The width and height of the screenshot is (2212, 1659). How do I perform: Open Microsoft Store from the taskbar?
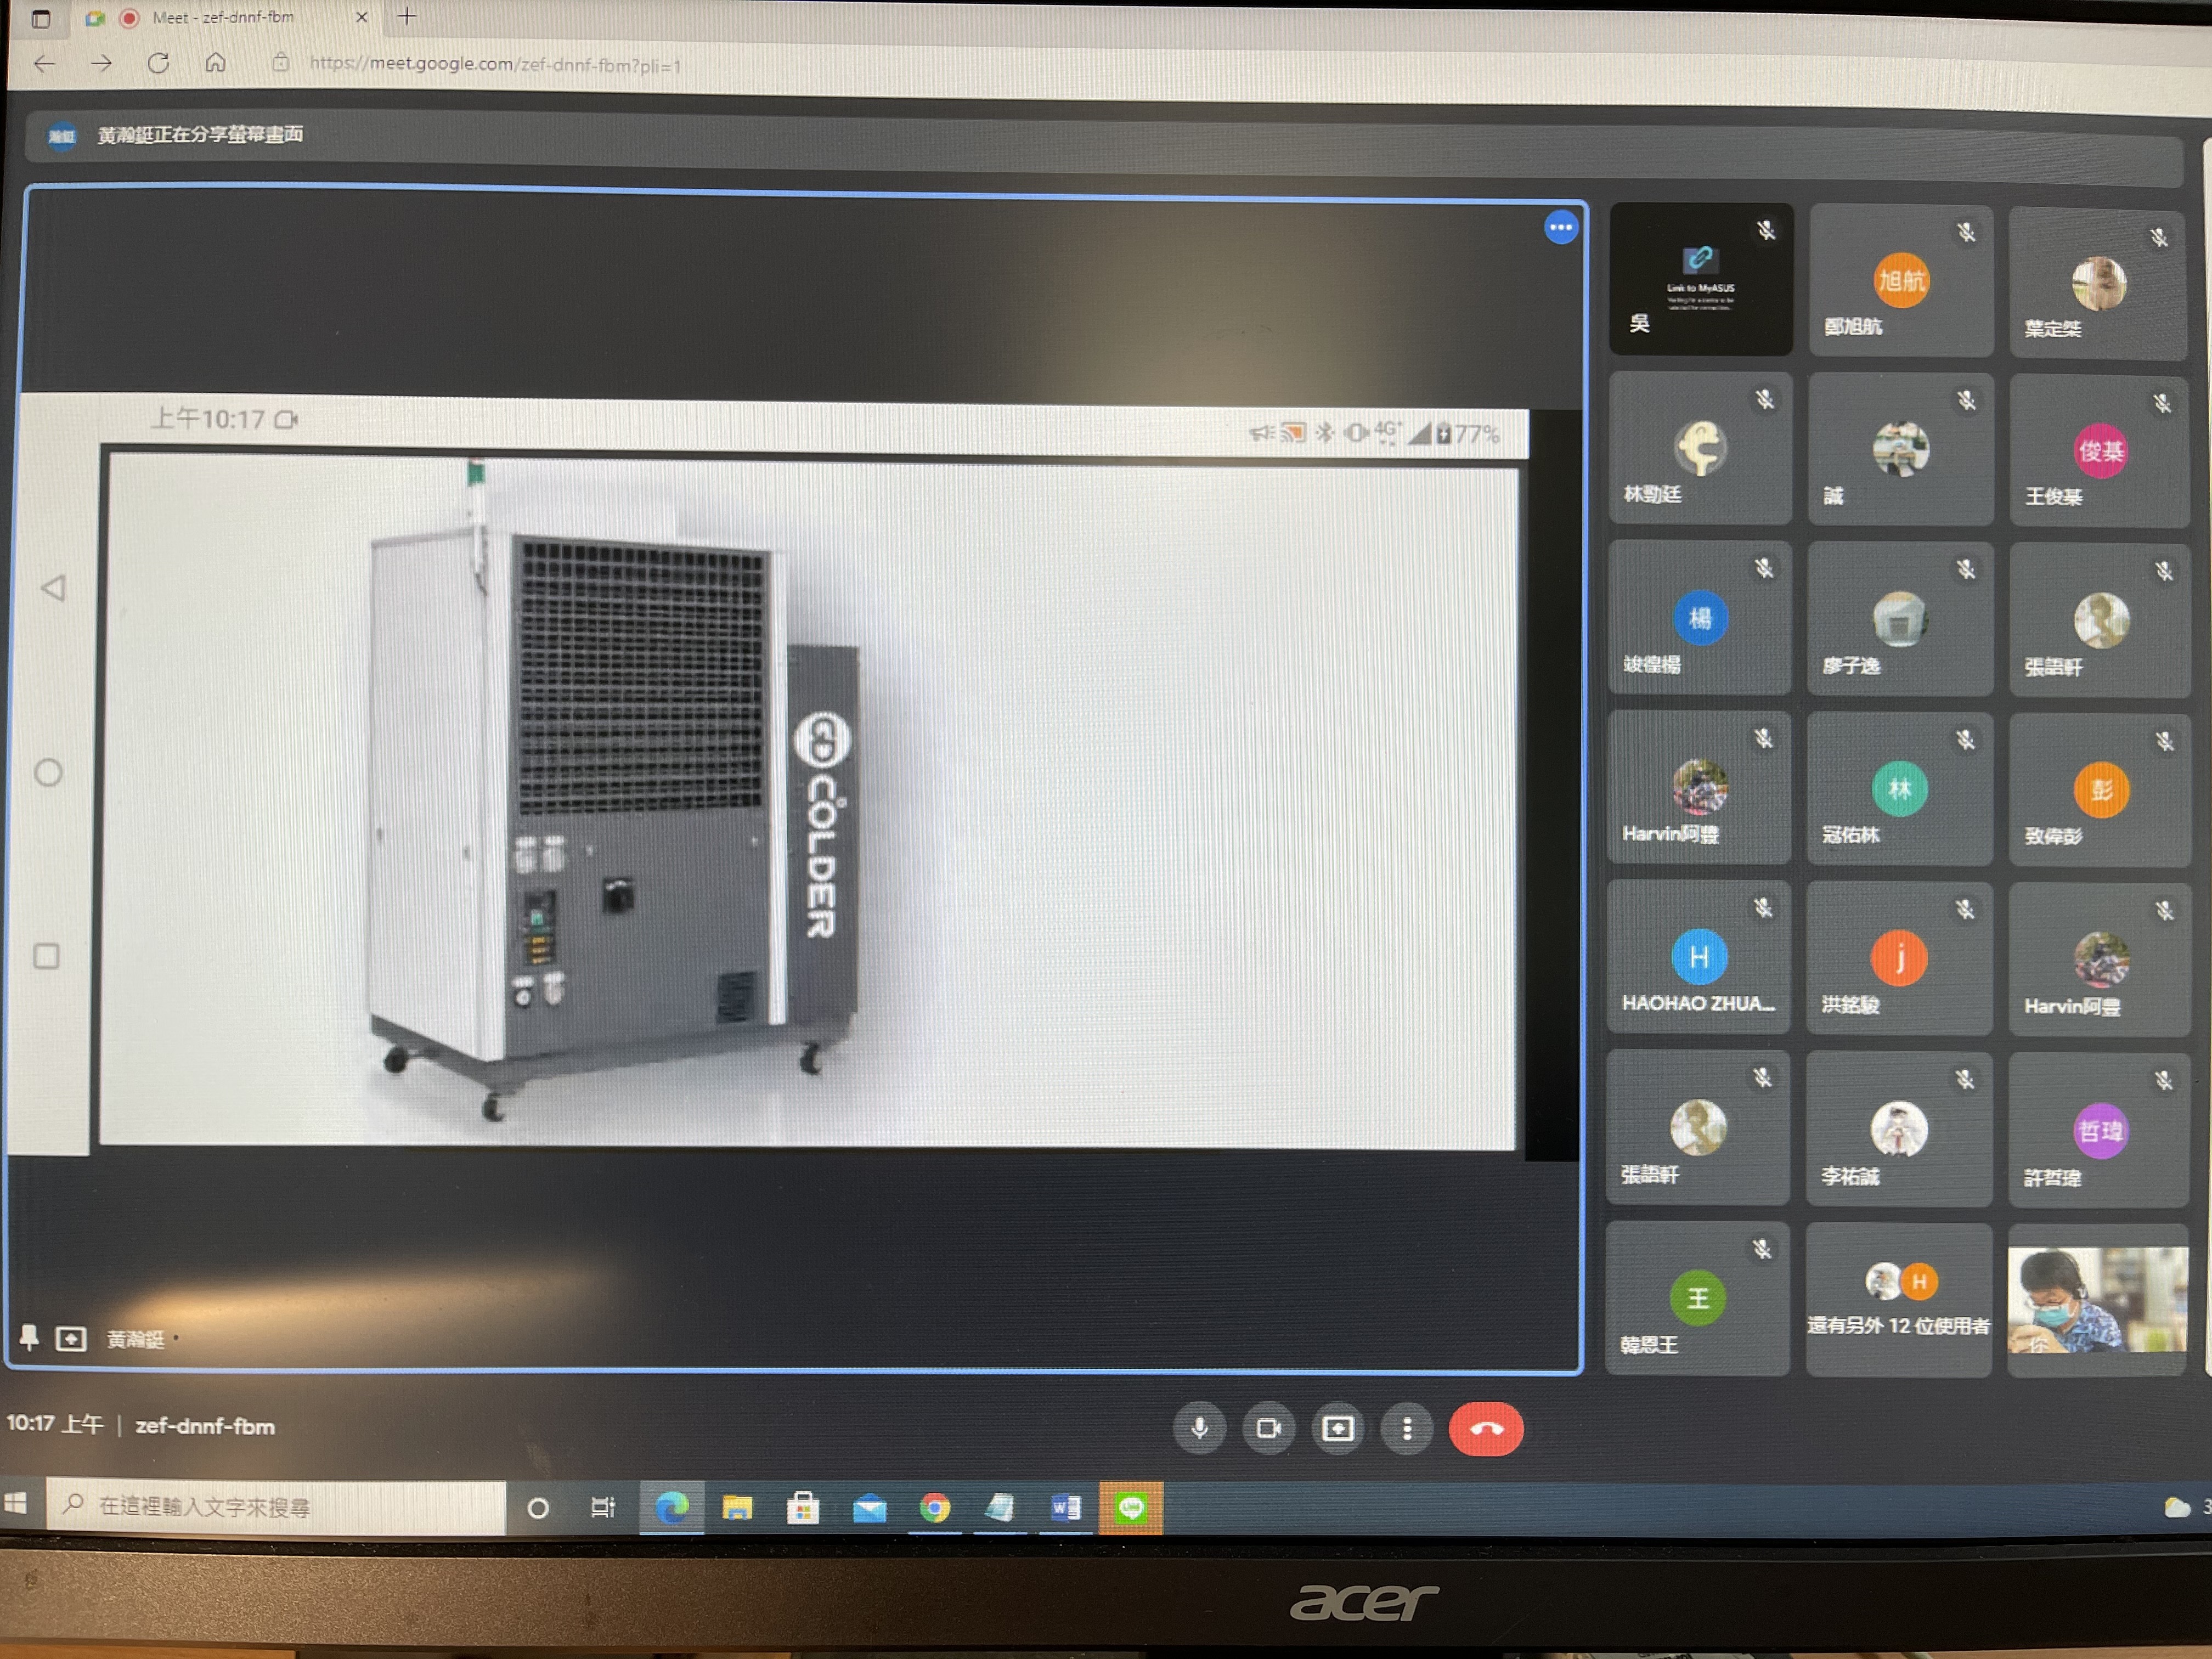coord(803,1507)
